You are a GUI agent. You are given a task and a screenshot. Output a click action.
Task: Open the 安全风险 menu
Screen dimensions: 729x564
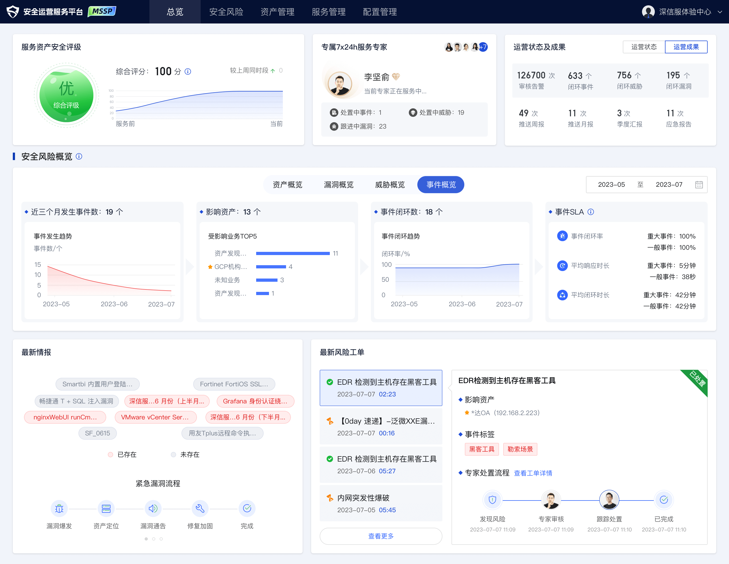point(226,12)
